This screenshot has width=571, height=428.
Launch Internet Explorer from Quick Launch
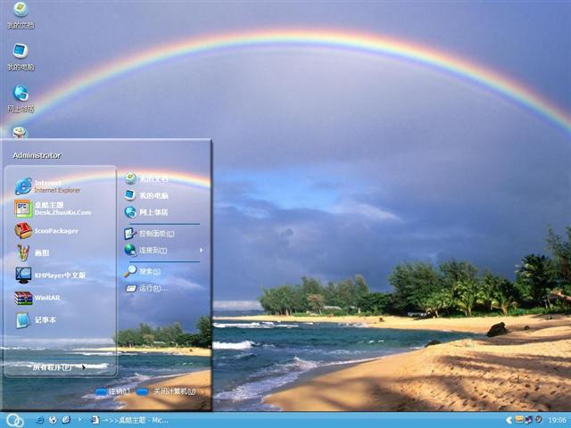click(x=39, y=420)
